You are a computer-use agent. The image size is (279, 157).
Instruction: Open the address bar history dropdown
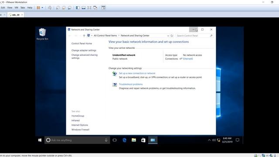pyautogui.click(x=168, y=36)
